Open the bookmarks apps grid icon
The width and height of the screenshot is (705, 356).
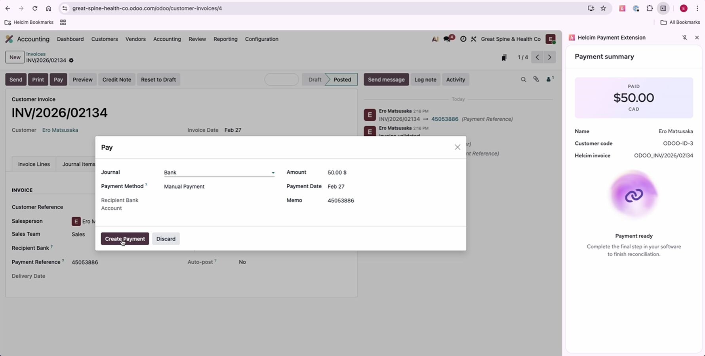(63, 23)
